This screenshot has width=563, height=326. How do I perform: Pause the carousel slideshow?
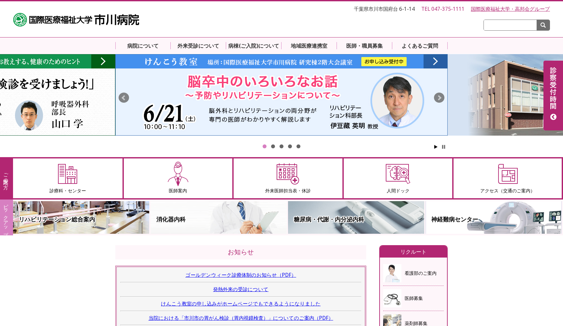coord(443,147)
